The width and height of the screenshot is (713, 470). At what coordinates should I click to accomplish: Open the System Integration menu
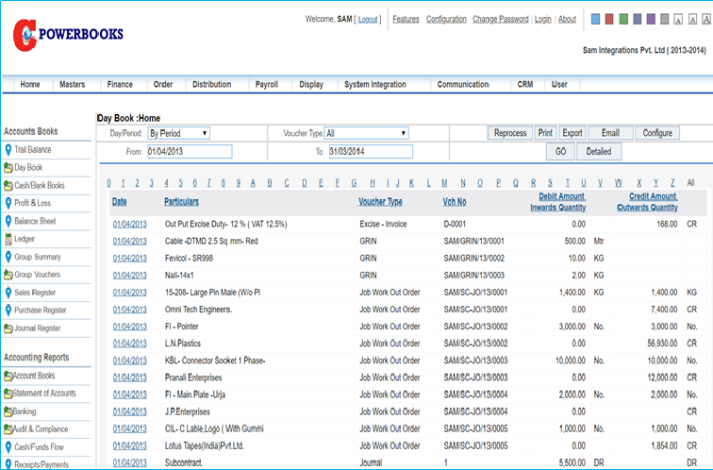[375, 84]
